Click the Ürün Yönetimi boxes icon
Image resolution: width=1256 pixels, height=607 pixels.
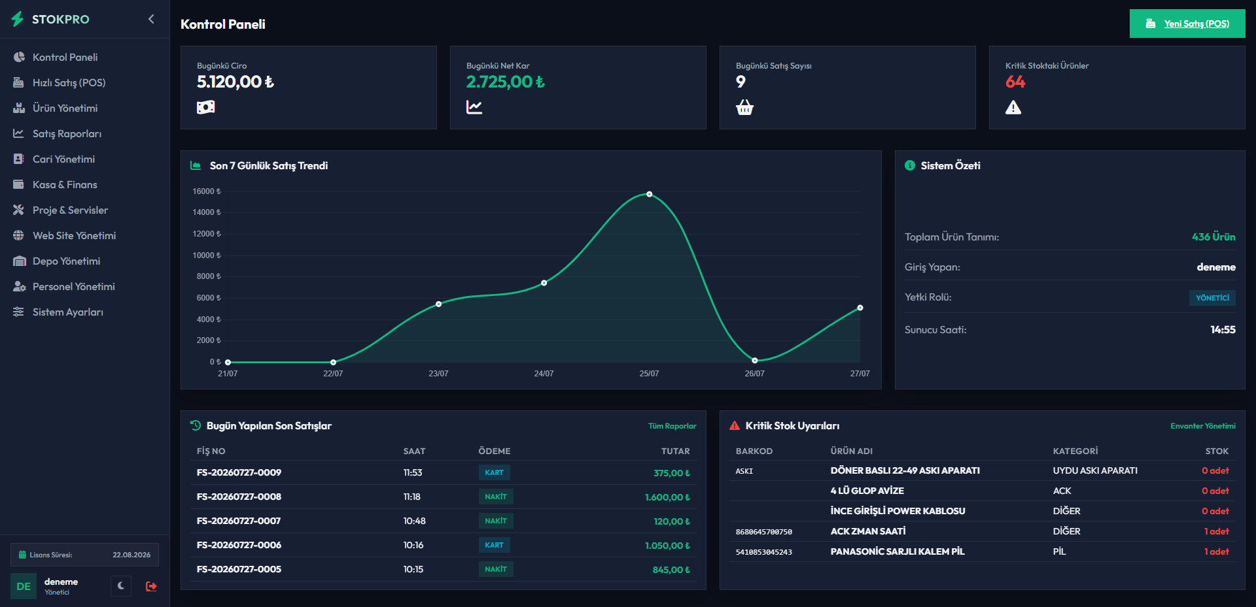(19, 108)
